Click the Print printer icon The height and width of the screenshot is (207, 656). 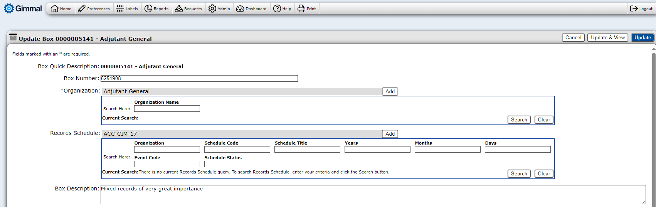301,8
